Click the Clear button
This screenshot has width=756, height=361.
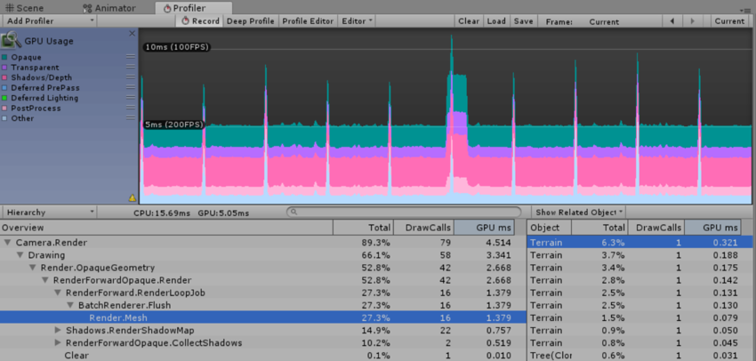coord(469,21)
